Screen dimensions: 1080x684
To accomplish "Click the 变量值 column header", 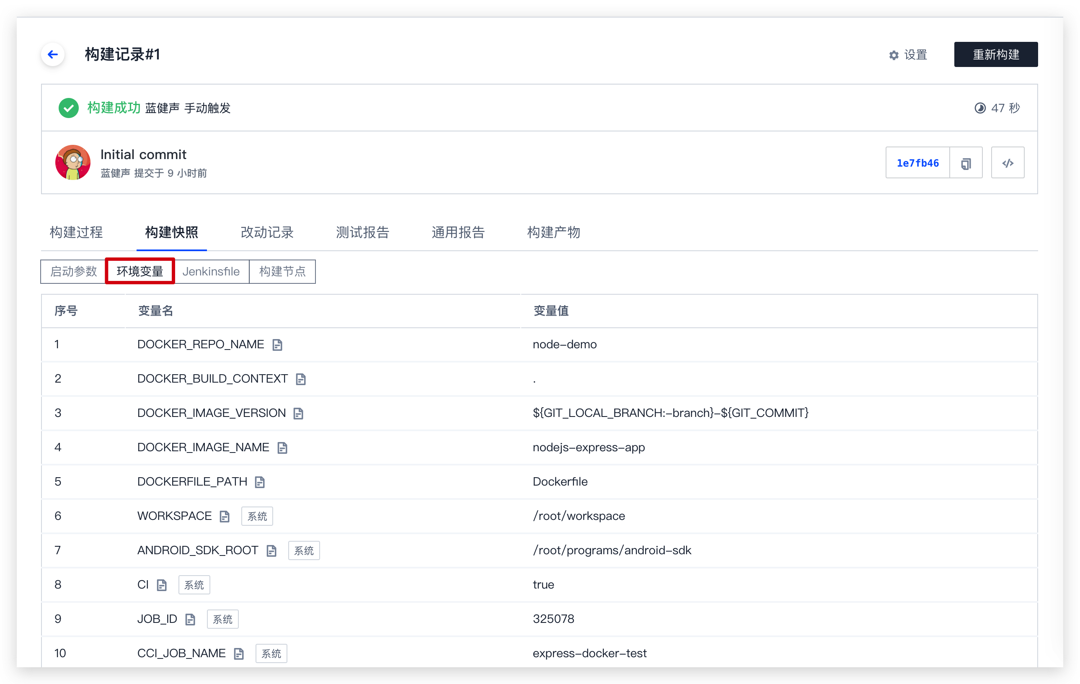I will point(551,311).
